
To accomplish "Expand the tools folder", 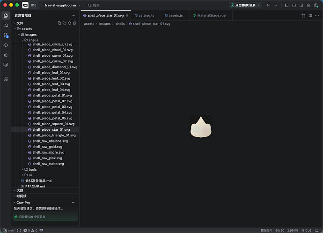I will click(x=22, y=169).
